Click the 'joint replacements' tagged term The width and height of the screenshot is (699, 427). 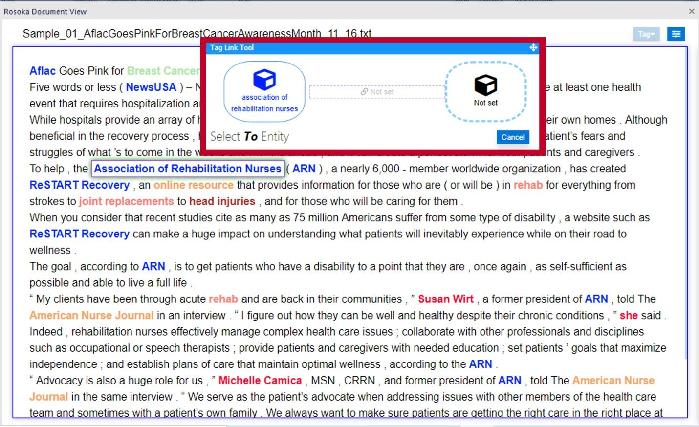126,201
